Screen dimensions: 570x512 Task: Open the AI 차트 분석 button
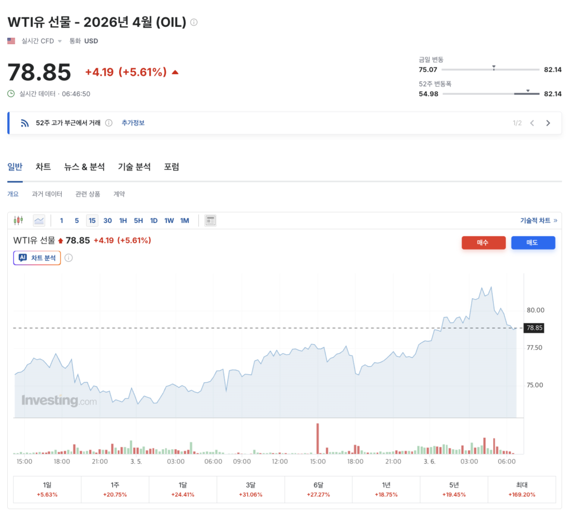coord(37,258)
